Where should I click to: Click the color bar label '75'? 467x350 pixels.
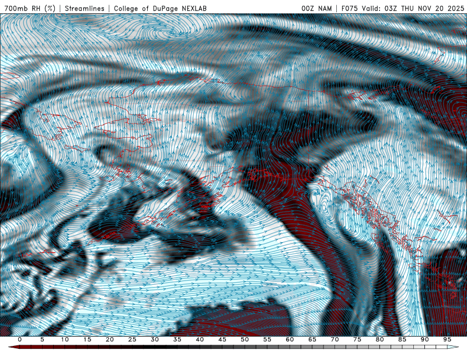pyautogui.click(x=357, y=339)
